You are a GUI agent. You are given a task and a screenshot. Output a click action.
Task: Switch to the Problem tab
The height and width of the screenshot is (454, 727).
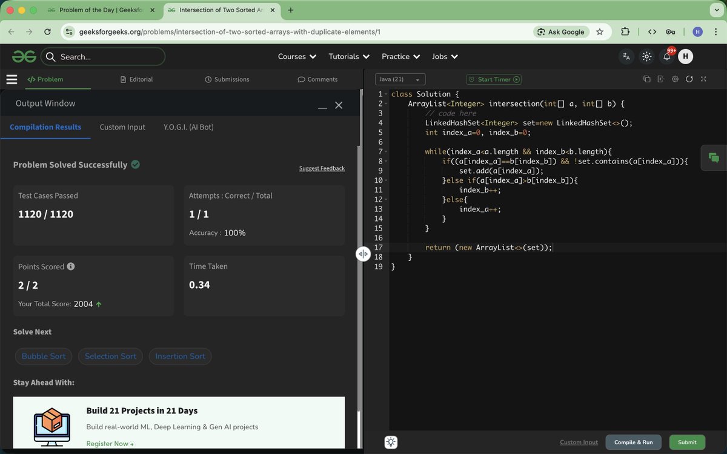click(45, 79)
